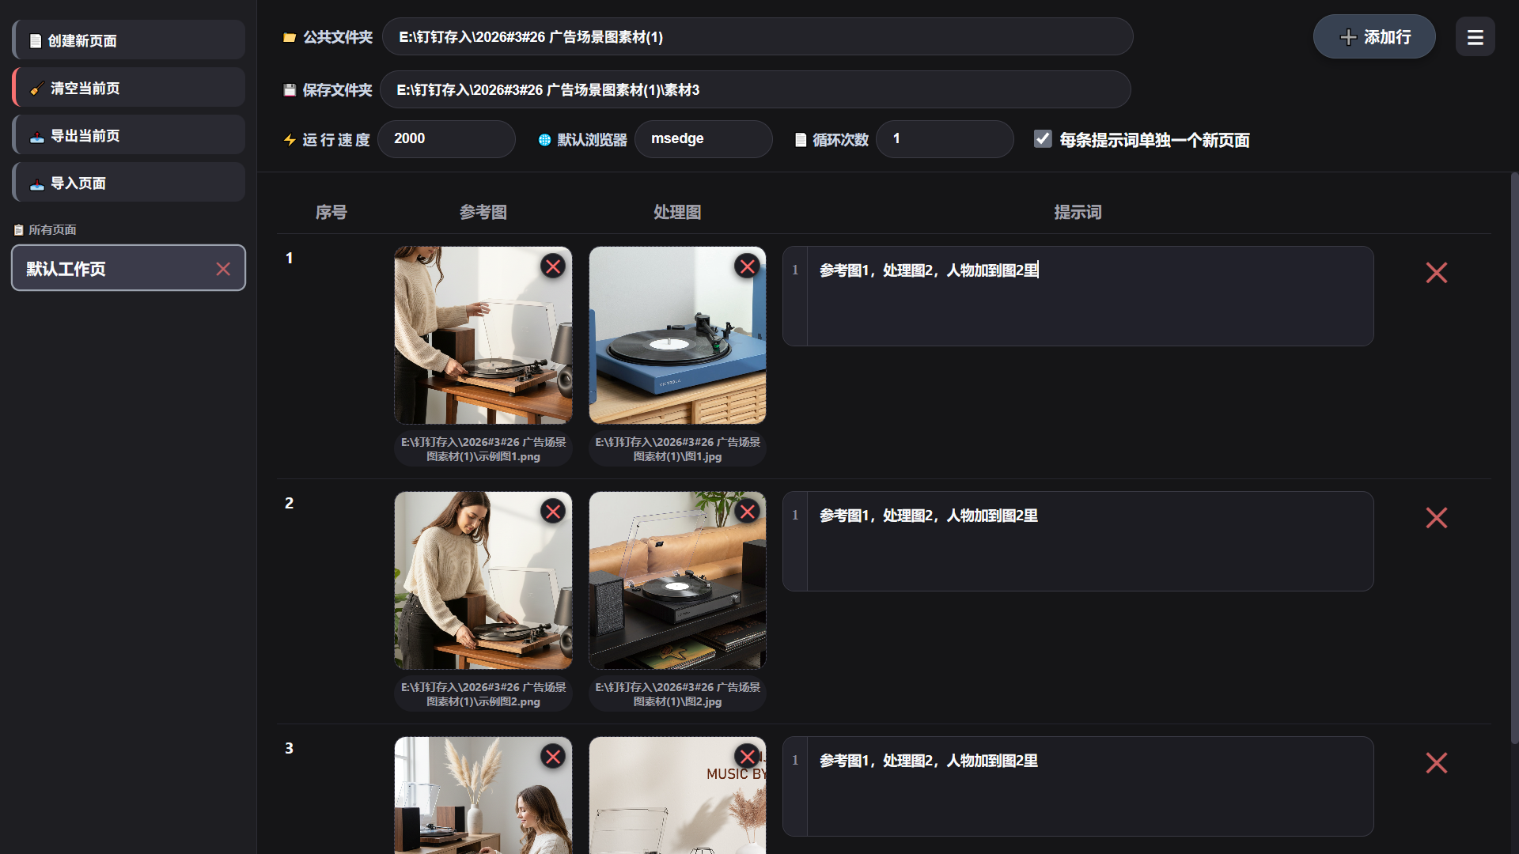The height and width of the screenshot is (854, 1519).
Task: Click 导入页面 in sidebar
Action: pyautogui.click(x=129, y=183)
